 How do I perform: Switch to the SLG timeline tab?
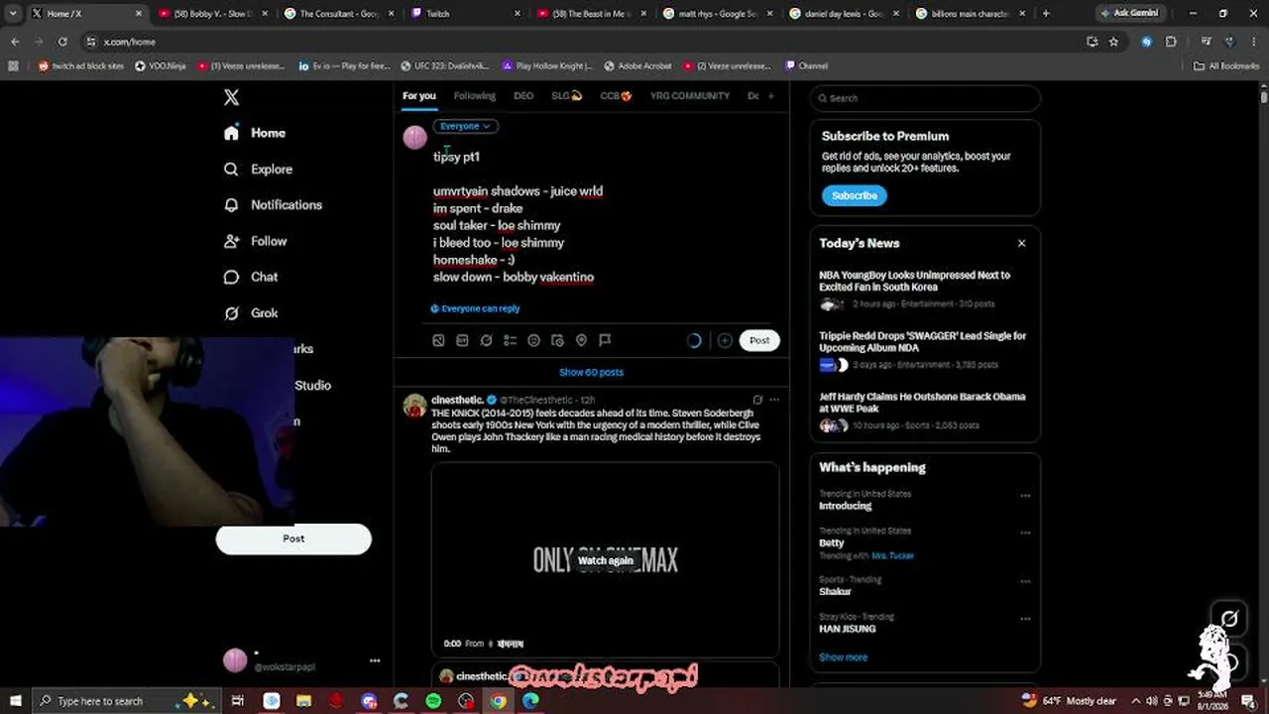[x=566, y=96]
